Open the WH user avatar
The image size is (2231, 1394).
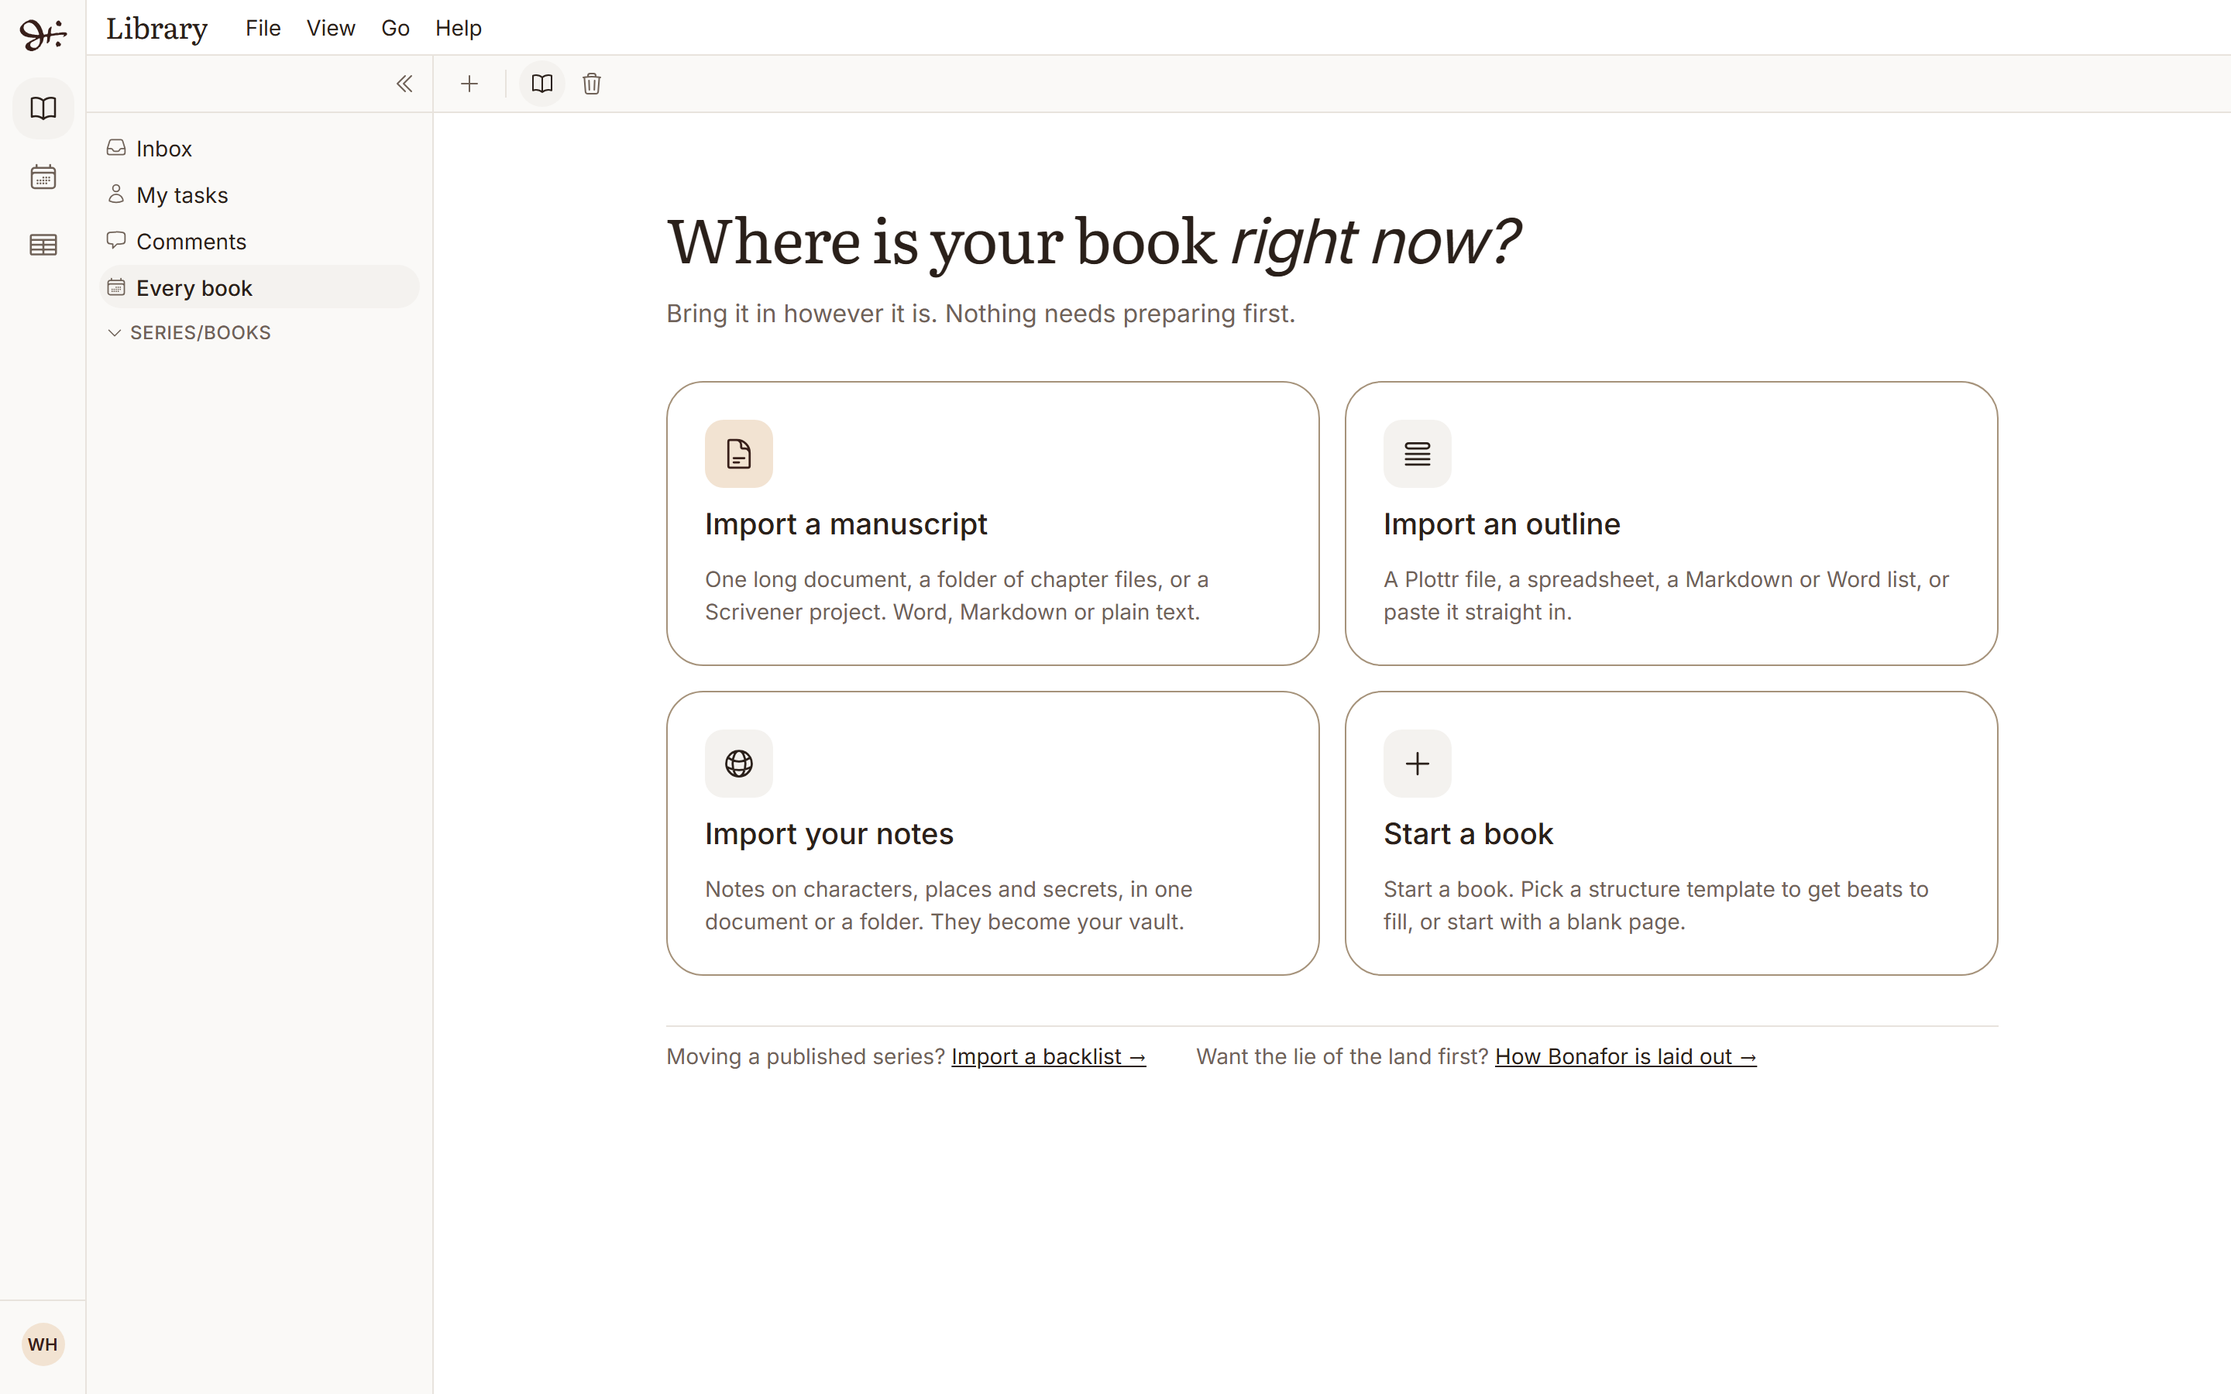(43, 1344)
